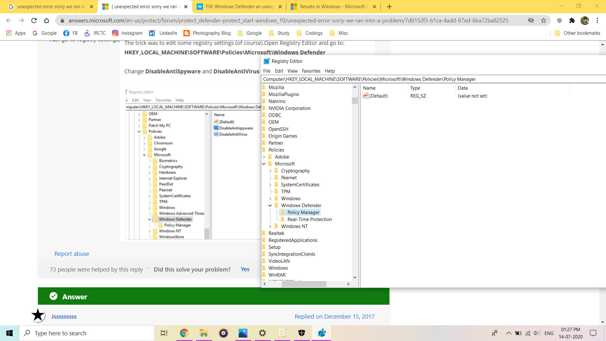606x341 pixels.
Task: Click the registry tree horizontal scrollbar thumb
Action: [304, 284]
